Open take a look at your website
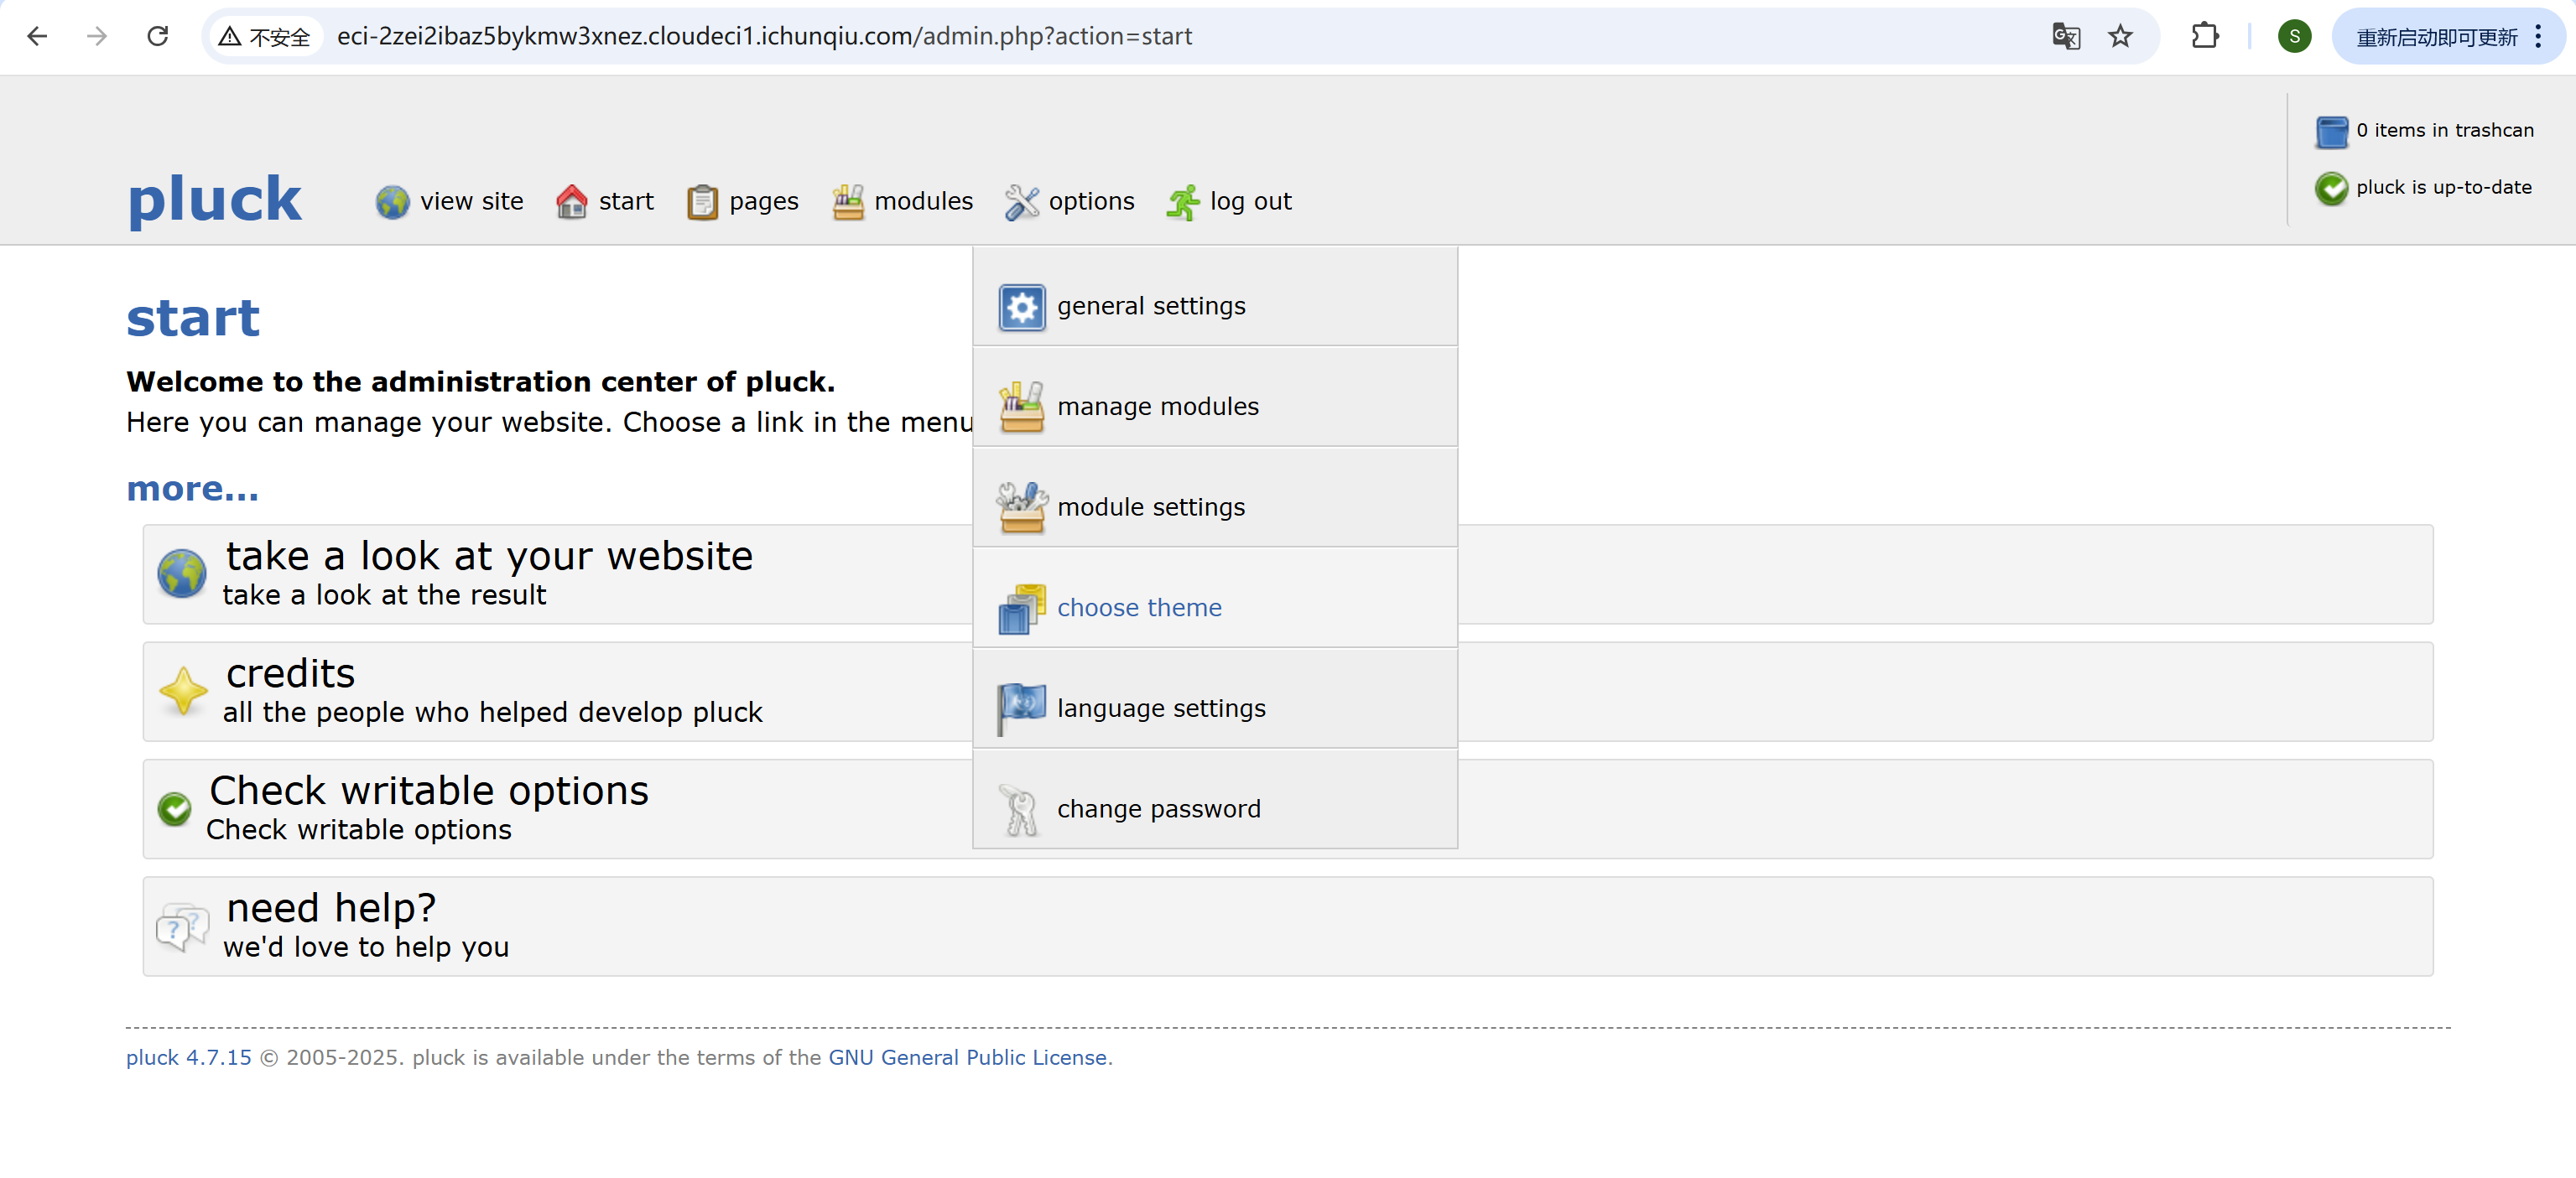 click(489, 557)
